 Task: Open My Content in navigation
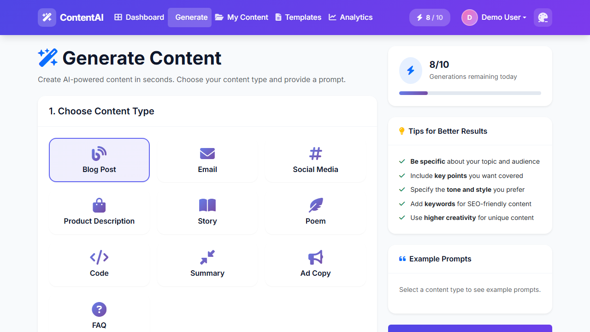coord(242,18)
